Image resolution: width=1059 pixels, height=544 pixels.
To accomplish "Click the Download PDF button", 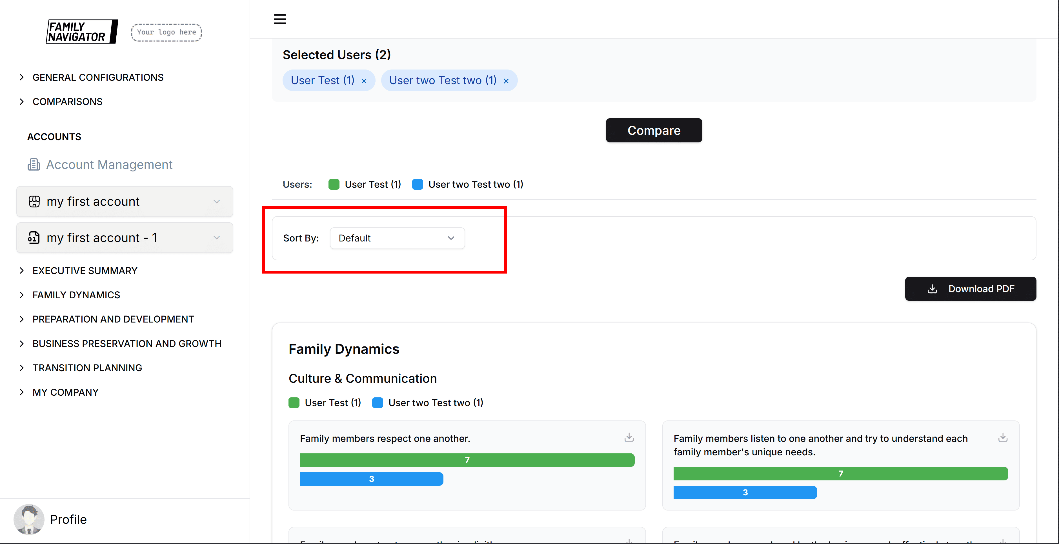I will click(970, 289).
